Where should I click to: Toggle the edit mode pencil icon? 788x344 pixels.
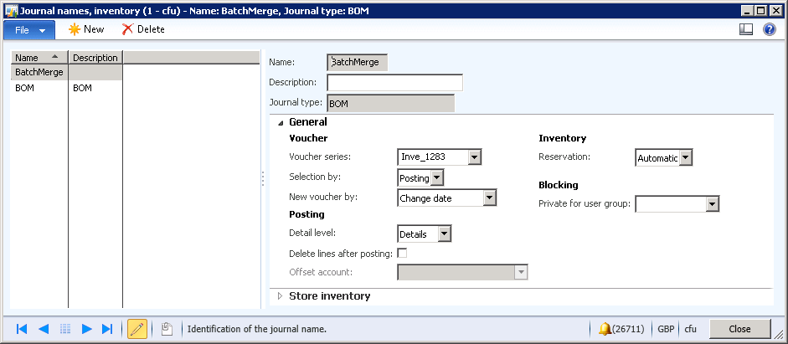137,329
